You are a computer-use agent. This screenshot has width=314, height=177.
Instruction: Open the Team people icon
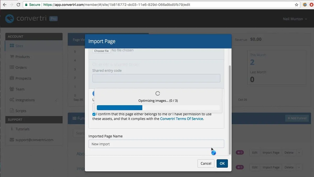tap(12, 89)
